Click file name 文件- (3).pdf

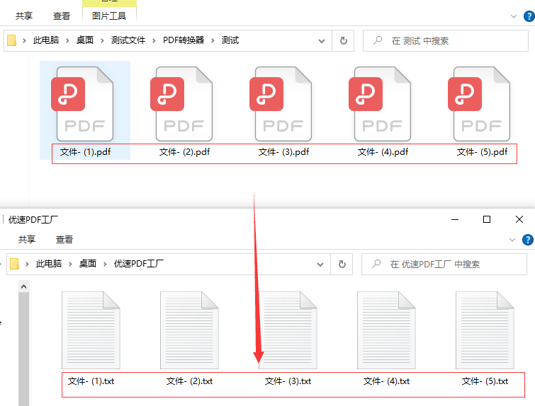(284, 152)
